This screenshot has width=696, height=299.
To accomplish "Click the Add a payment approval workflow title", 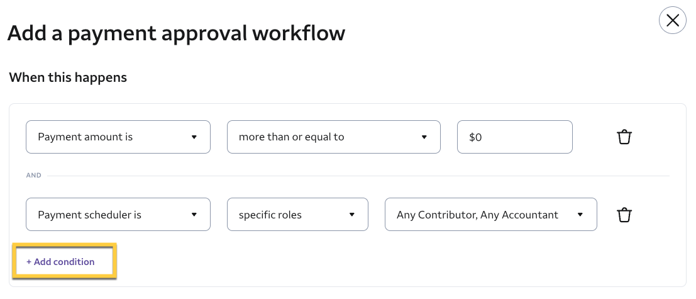I will (176, 33).
